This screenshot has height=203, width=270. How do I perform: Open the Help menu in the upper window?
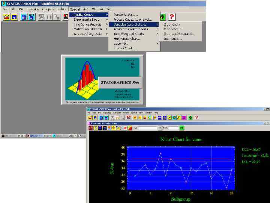click(x=109, y=9)
